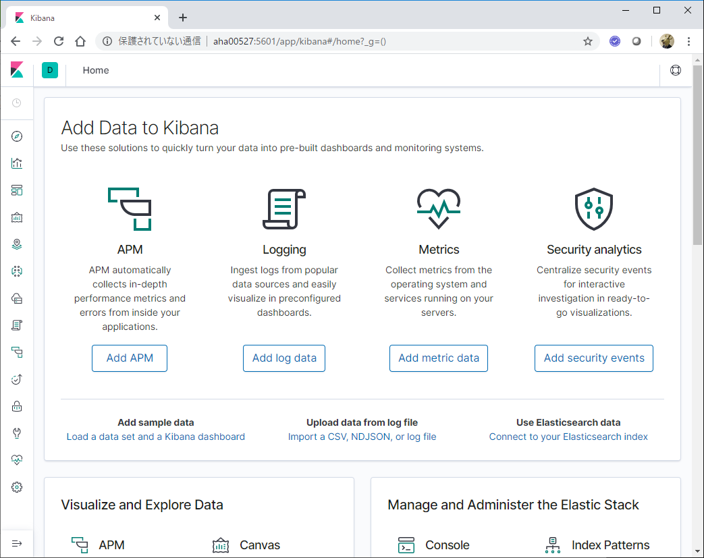Open Dev Tools icon in sidebar
Screen dimensions: 704x558
click(x=17, y=433)
